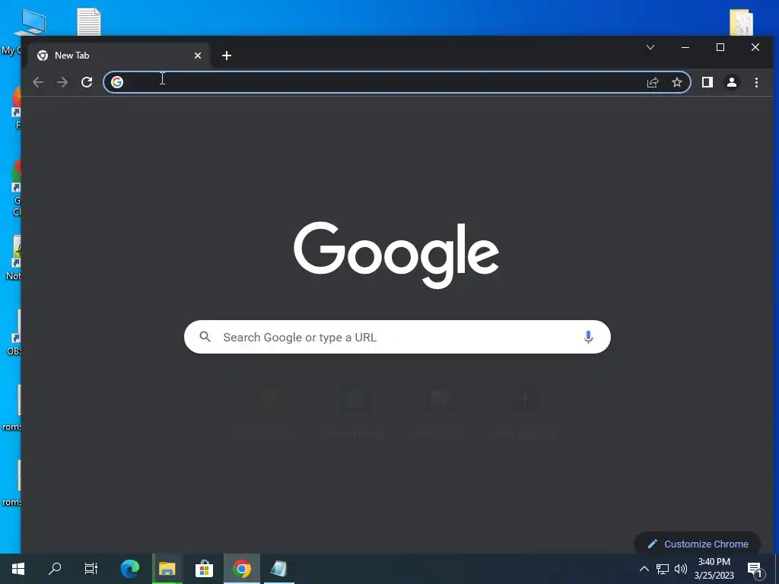Maximize the Chrome window

(720, 47)
